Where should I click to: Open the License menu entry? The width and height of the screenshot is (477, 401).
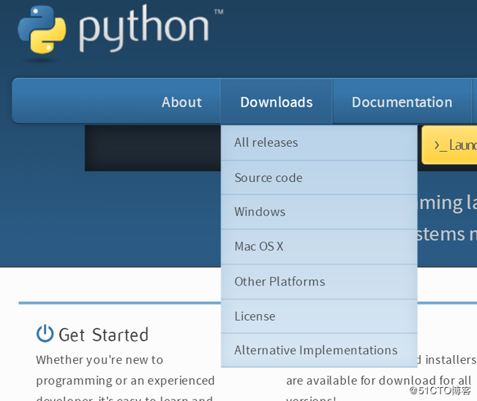pos(319,316)
